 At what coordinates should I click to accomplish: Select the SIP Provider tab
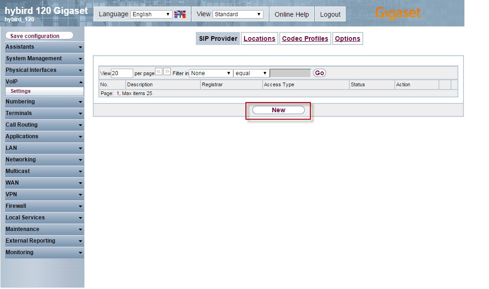click(x=218, y=39)
